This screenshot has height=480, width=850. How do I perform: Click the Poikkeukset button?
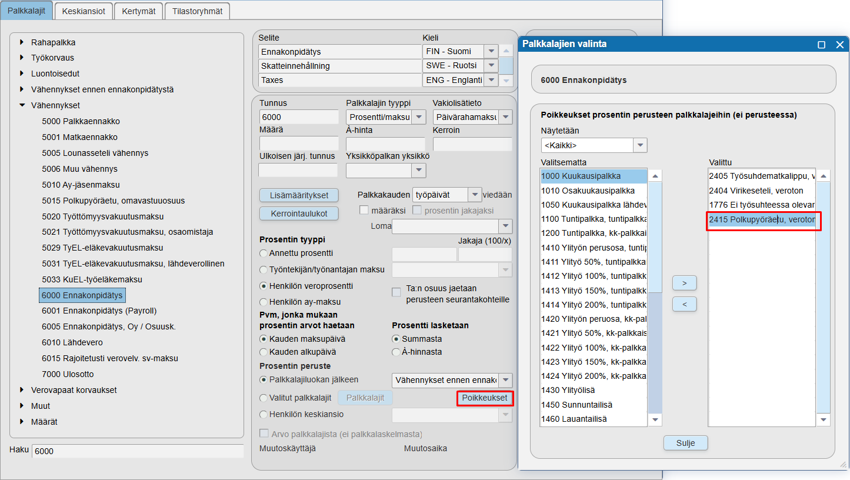point(485,398)
